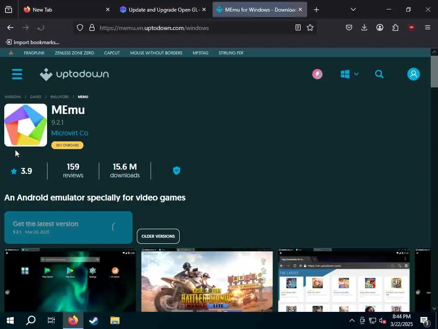Open the Uptodown site search
The height and width of the screenshot is (329, 438).
[x=379, y=74]
